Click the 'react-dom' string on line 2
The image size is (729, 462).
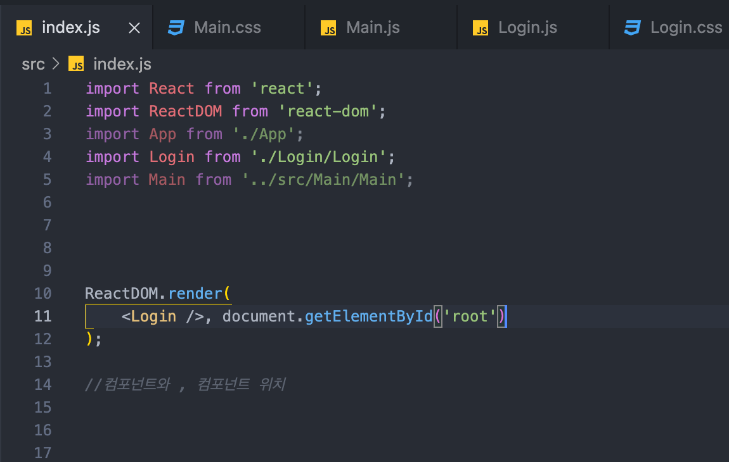pyautogui.click(x=328, y=111)
